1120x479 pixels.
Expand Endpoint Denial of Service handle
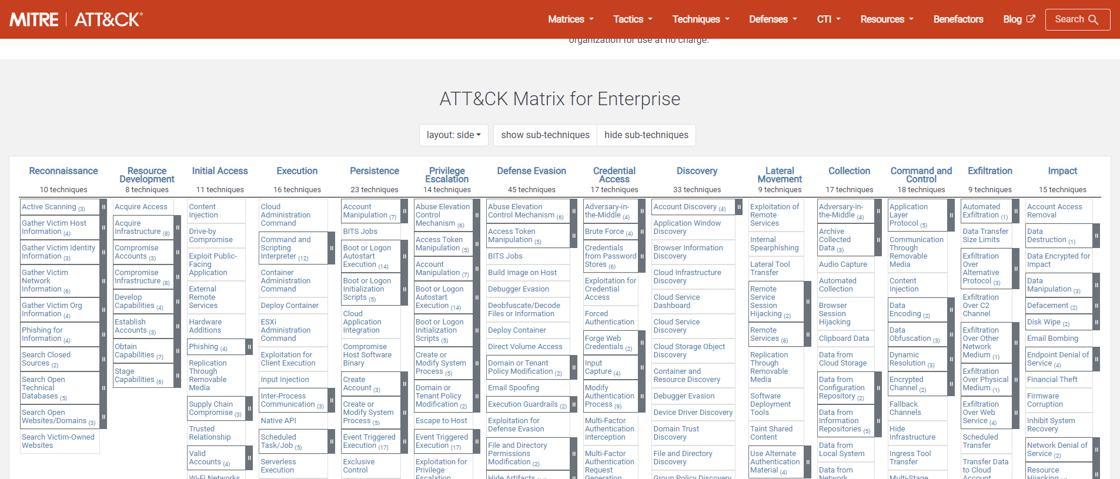tap(1096, 359)
